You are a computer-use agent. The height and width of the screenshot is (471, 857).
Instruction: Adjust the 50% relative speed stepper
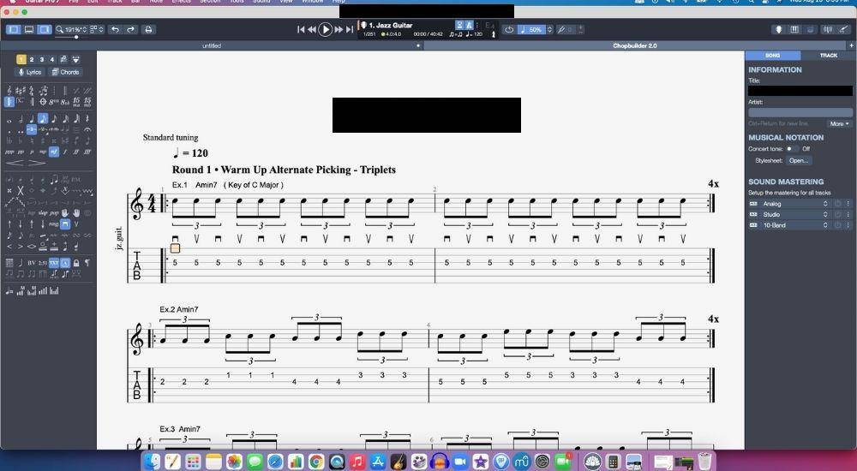click(x=549, y=29)
